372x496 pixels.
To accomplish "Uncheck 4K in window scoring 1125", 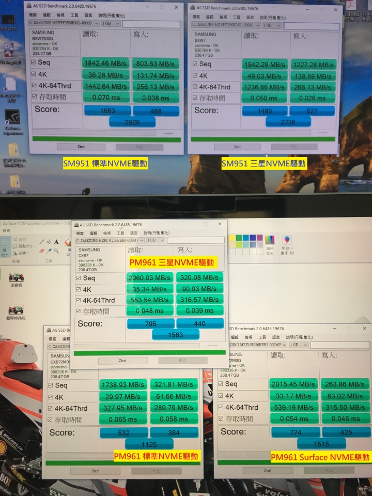I will click(x=50, y=397).
